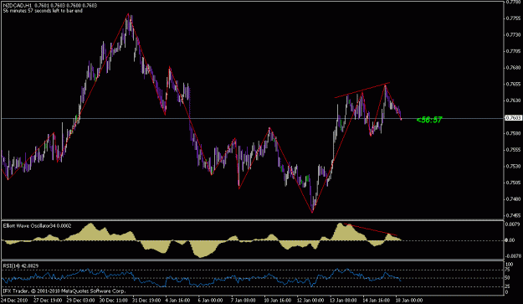Viewport: 523px width, 304px height.
Task: Click the 25 level on RSI scale
Action: pos(508,286)
